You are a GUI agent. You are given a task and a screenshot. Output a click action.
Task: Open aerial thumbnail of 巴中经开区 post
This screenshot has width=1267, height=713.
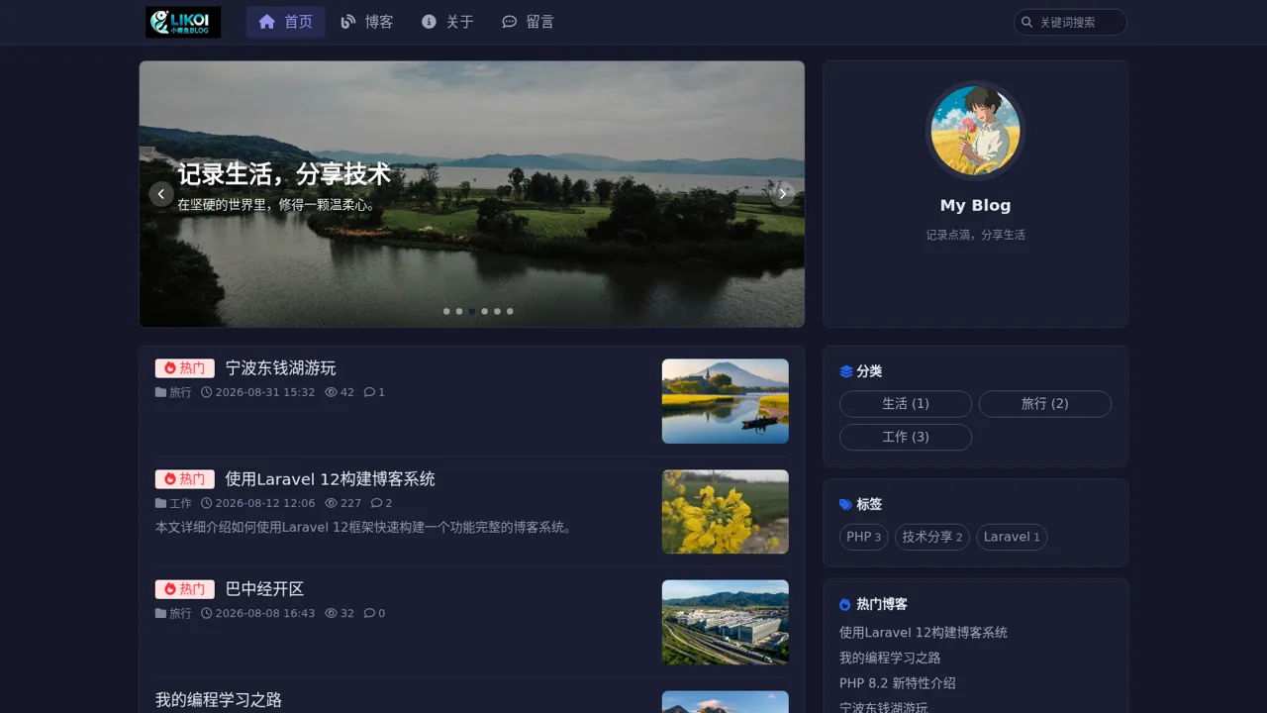click(726, 622)
